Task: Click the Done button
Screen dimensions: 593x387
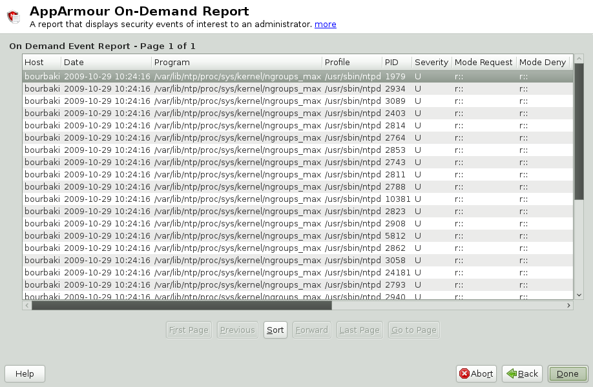Action: (x=567, y=373)
